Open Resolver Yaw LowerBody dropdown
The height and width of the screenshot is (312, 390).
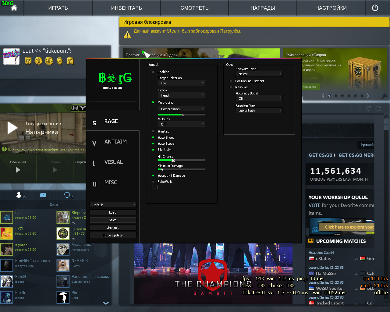tap(259, 111)
